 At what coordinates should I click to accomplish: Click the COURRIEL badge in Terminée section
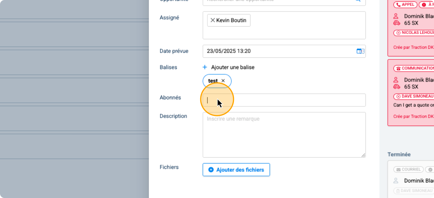[x=408, y=169]
